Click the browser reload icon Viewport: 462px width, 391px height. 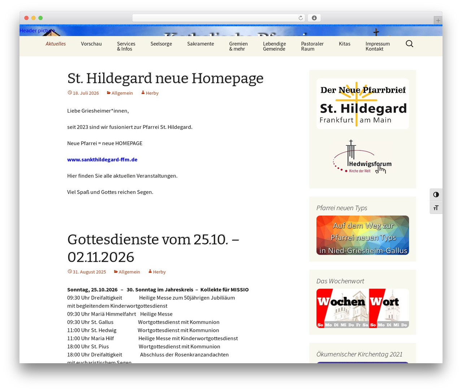[x=301, y=18]
